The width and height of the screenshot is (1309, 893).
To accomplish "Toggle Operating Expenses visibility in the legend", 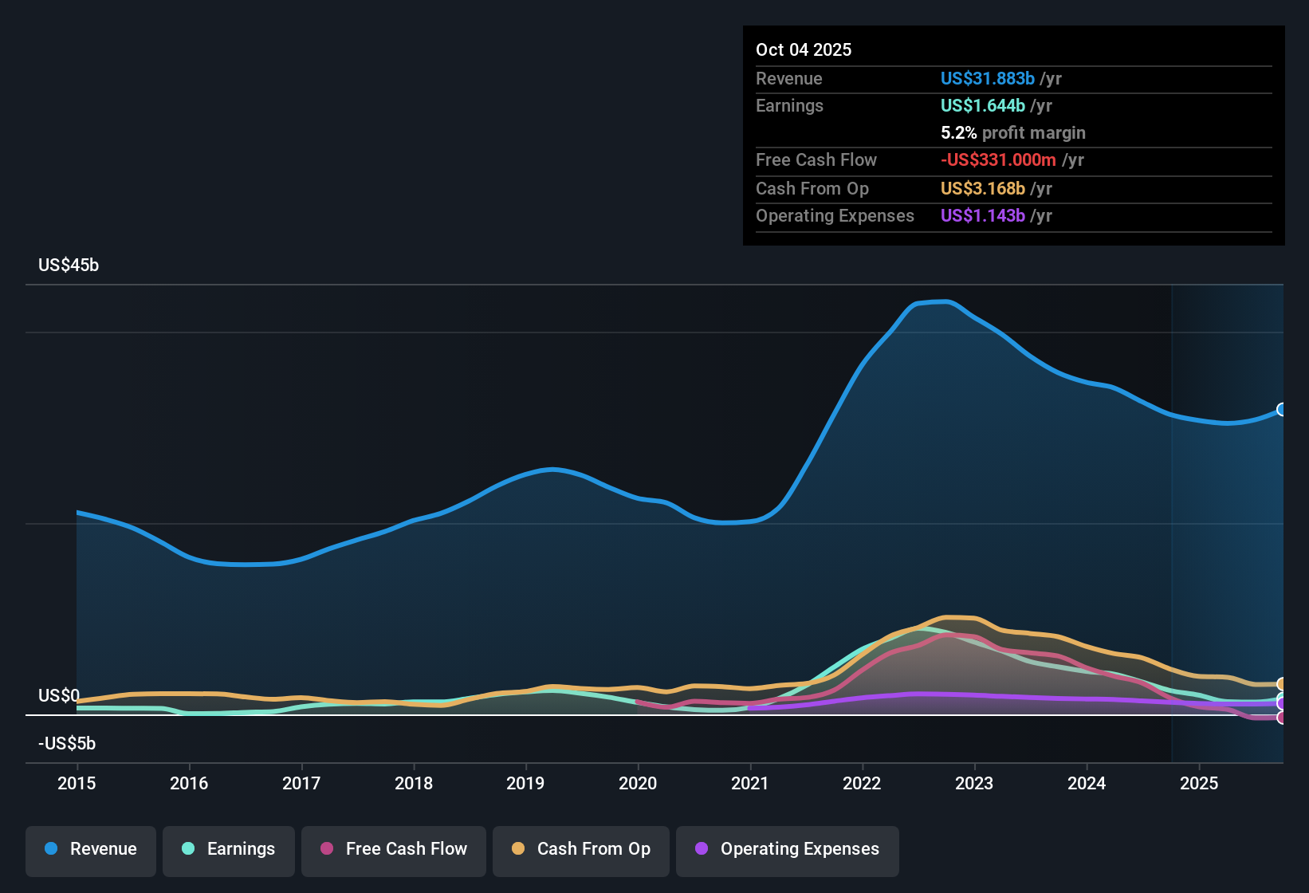I will click(788, 850).
